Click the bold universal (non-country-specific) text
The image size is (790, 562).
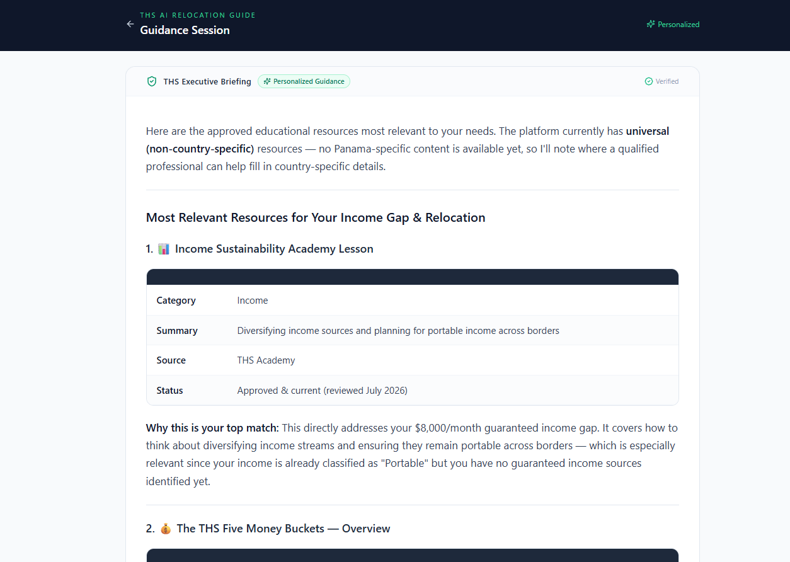click(x=408, y=140)
